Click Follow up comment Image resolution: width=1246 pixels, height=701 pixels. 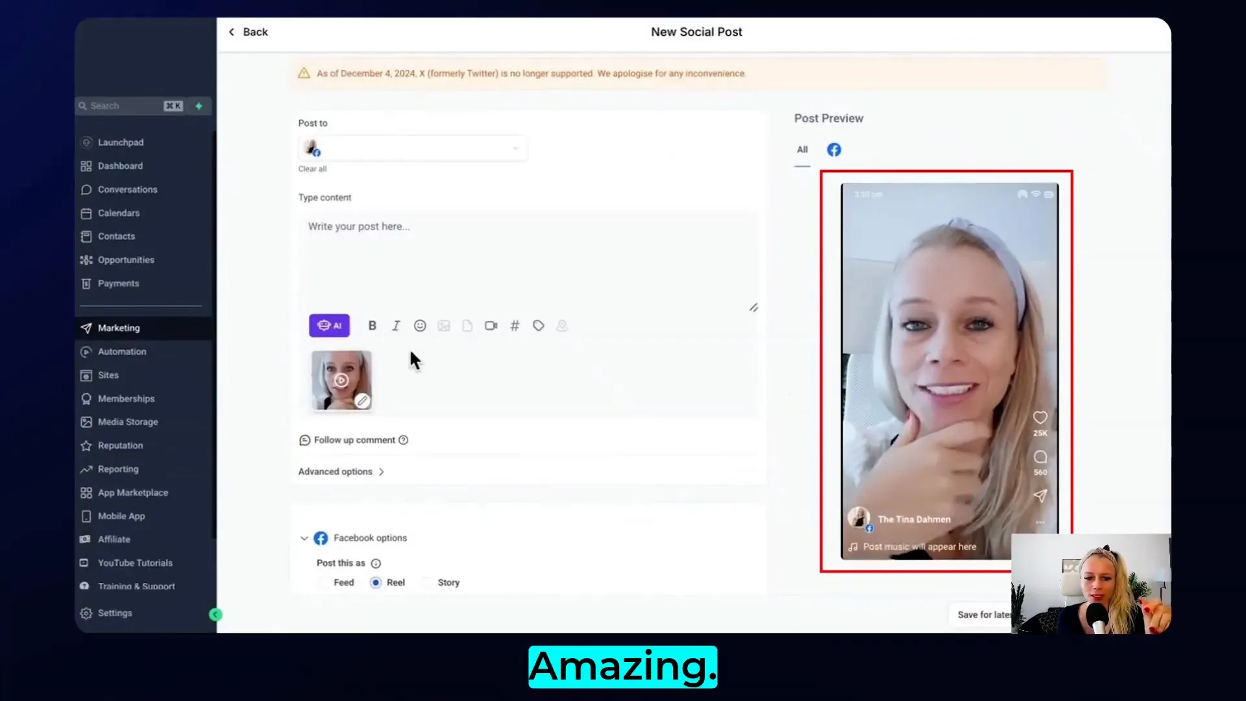[354, 440]
